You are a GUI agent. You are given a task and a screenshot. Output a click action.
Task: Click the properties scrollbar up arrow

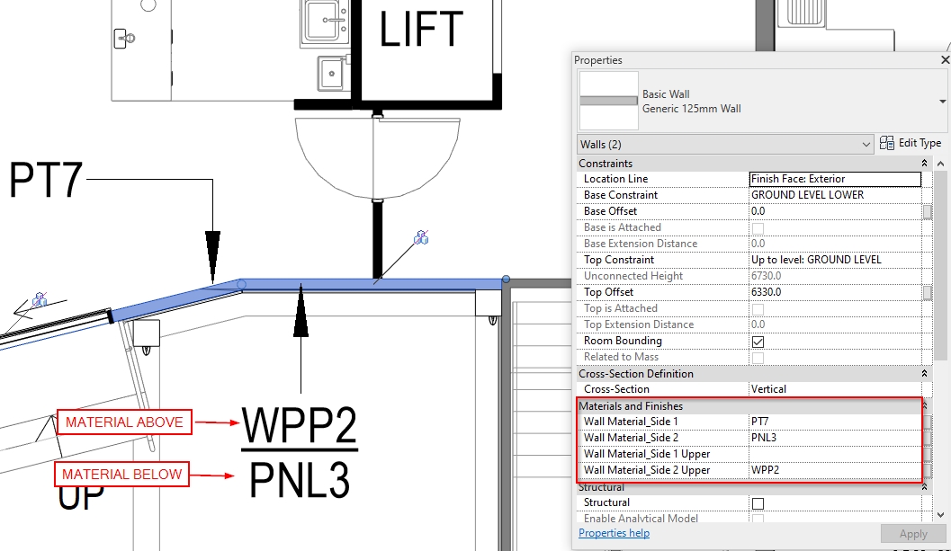click(940, 164)
